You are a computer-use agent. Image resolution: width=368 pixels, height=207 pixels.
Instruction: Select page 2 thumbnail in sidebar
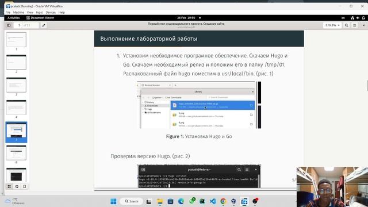[17, 62]
